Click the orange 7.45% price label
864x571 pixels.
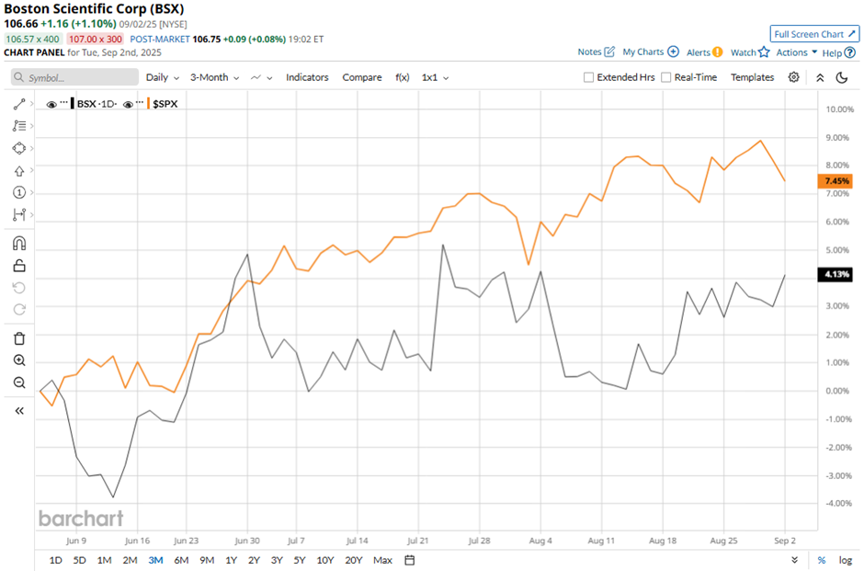836,181
